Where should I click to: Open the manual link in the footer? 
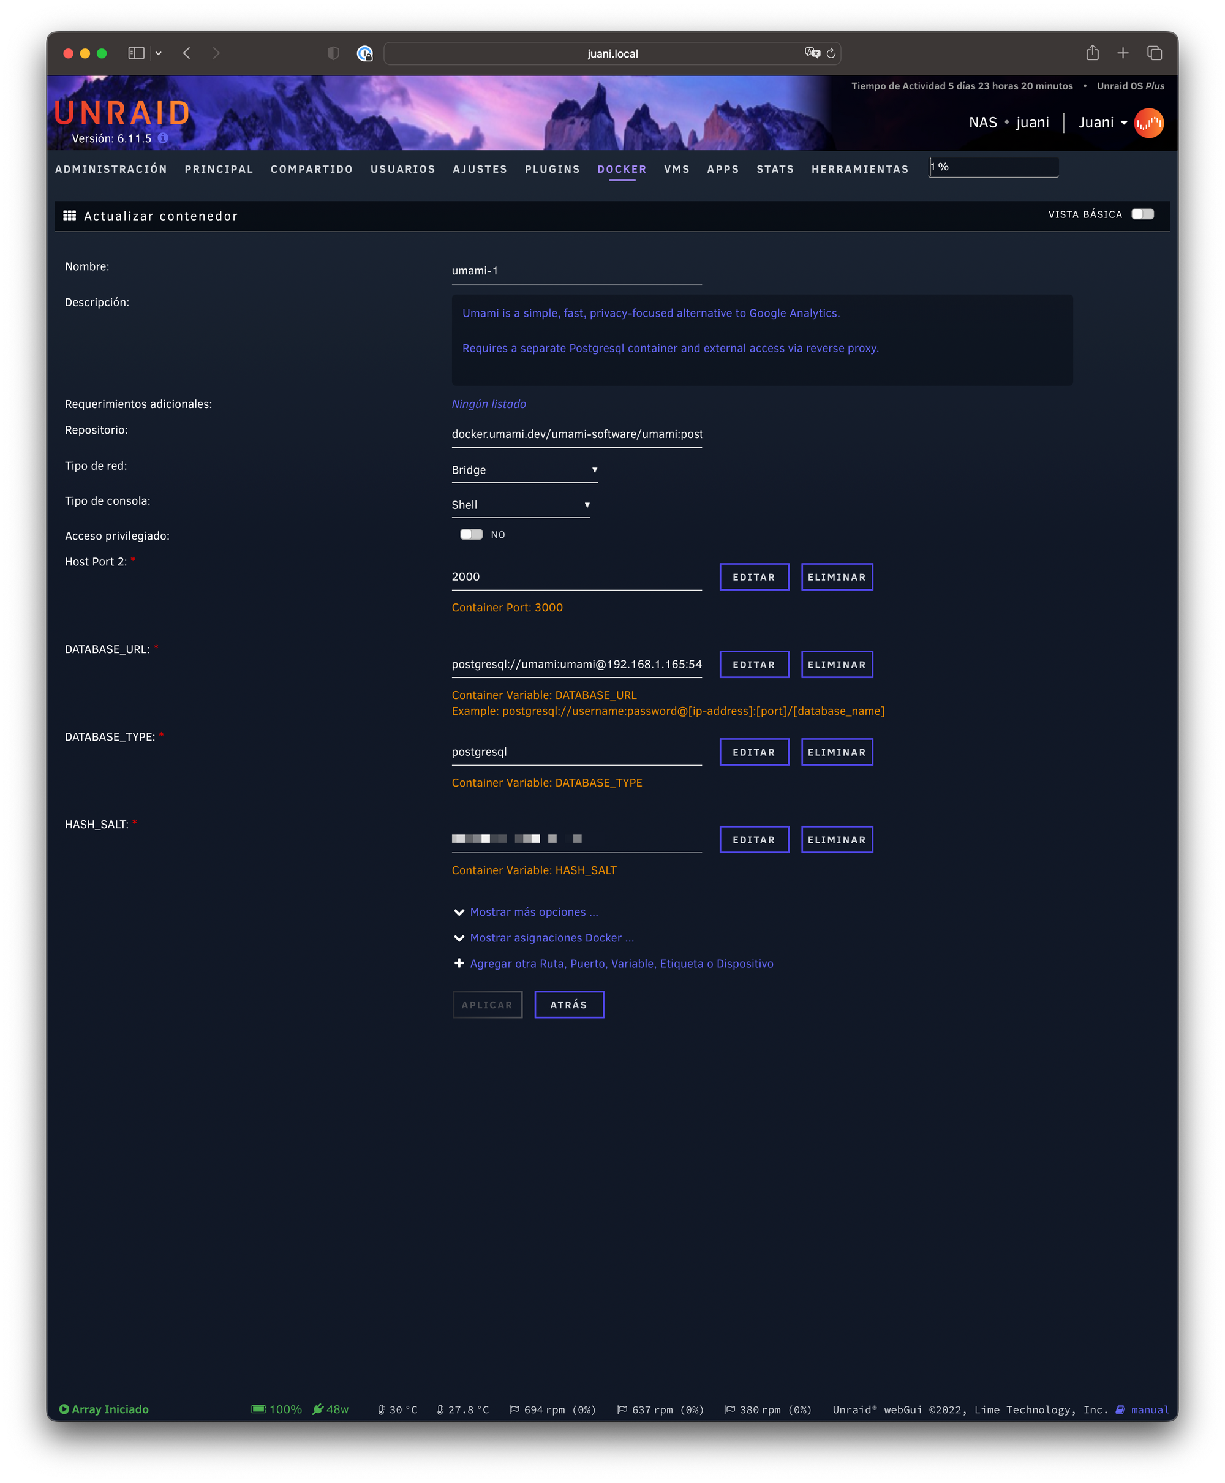coord(1150,1409)
